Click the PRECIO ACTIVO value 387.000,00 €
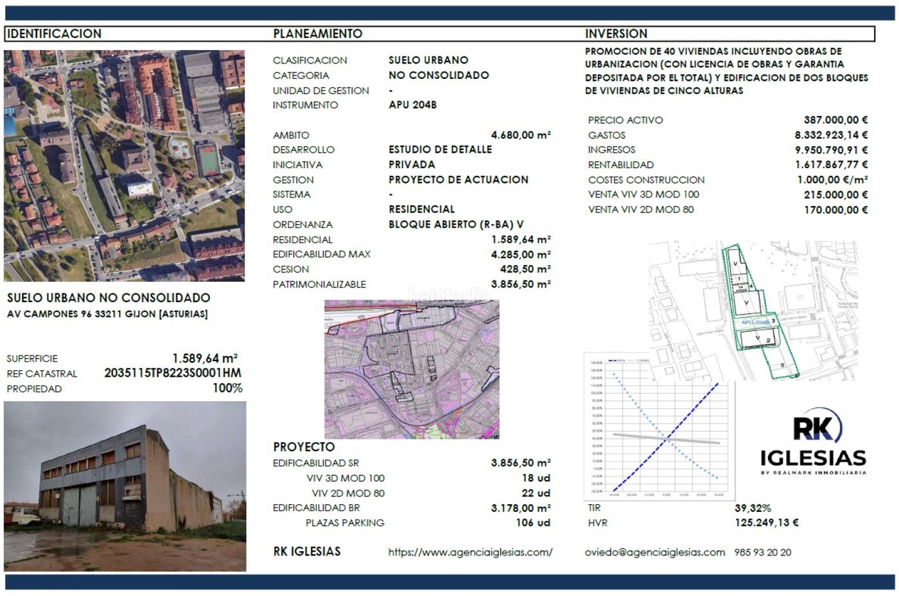The height and width of the screenshot is (596, 899). tap(835, 120)
